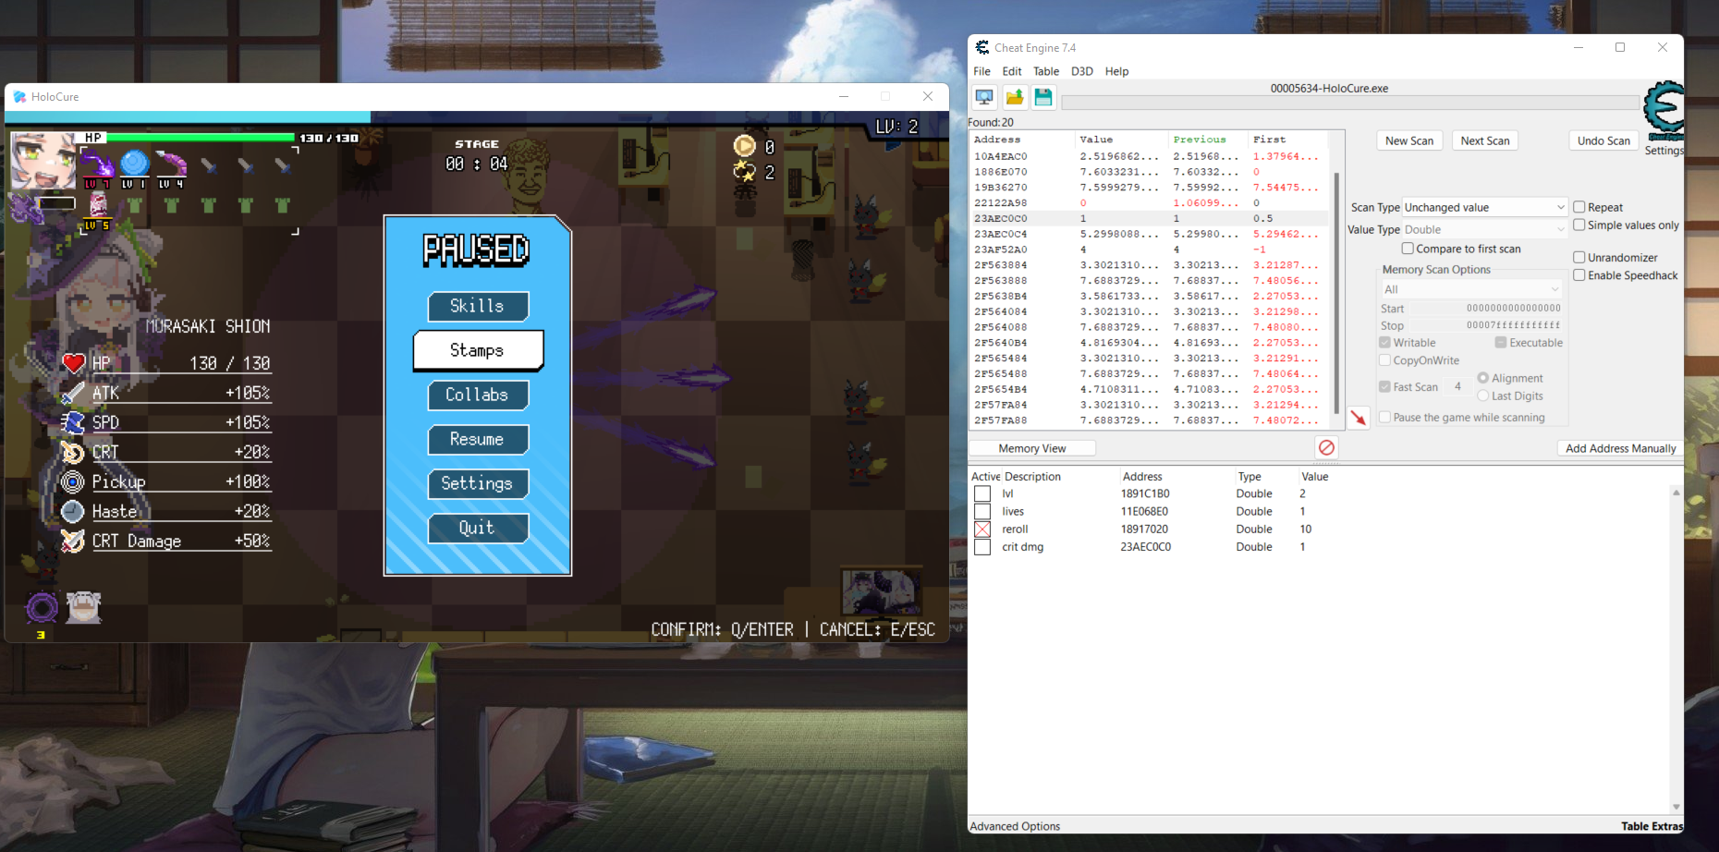Screen dimensions: 1719x852
Task: Open the process list in Cheat Engine
Action: 984,97
